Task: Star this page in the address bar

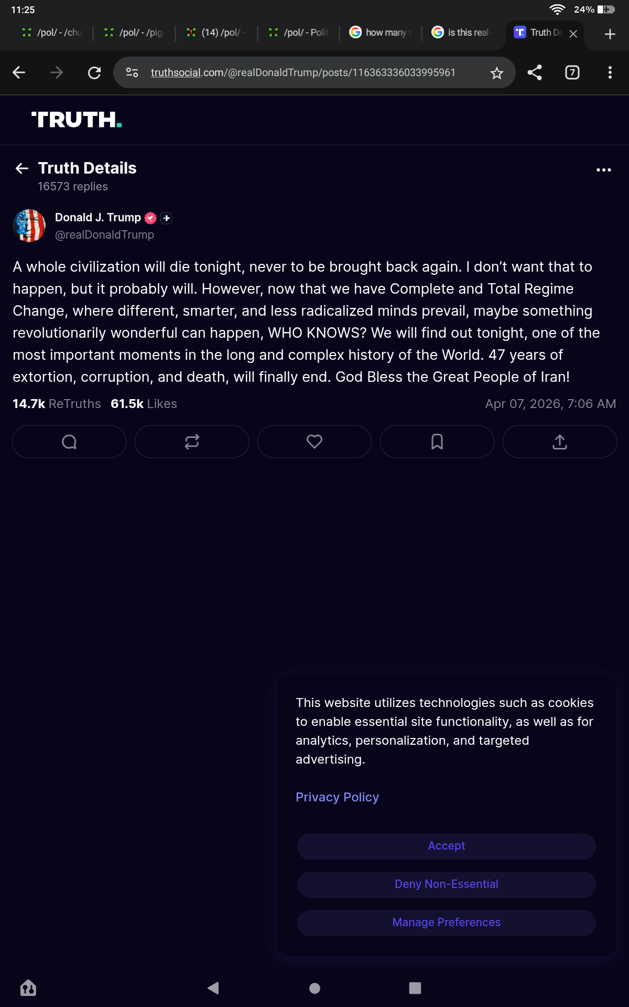Action: tap(497, 73)
